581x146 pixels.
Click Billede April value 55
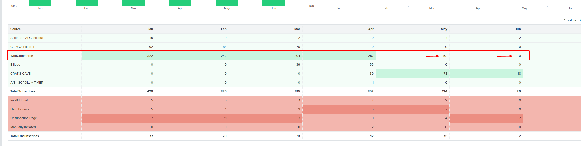click(372, 65)
